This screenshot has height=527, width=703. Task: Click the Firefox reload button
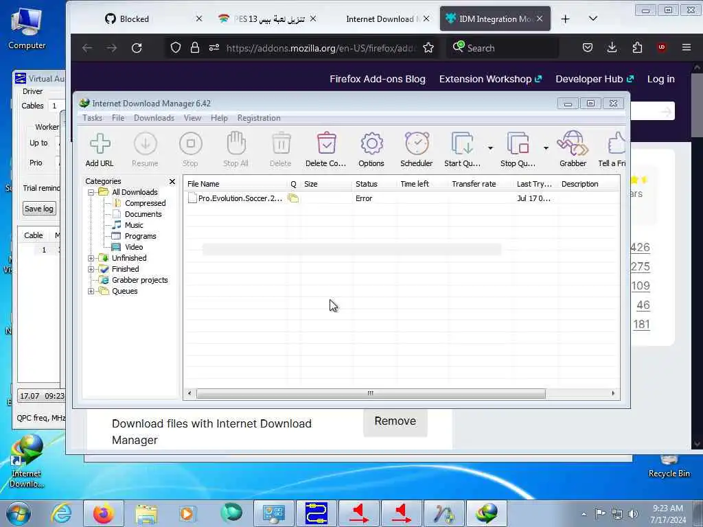pos(137,47)
